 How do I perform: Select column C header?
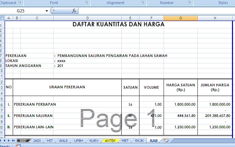pyautogui.click(x=37, y=18)
